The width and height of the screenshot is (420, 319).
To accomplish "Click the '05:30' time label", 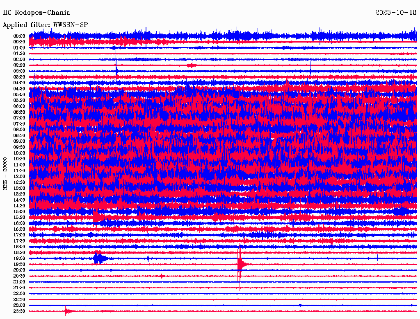I will 19,100.
